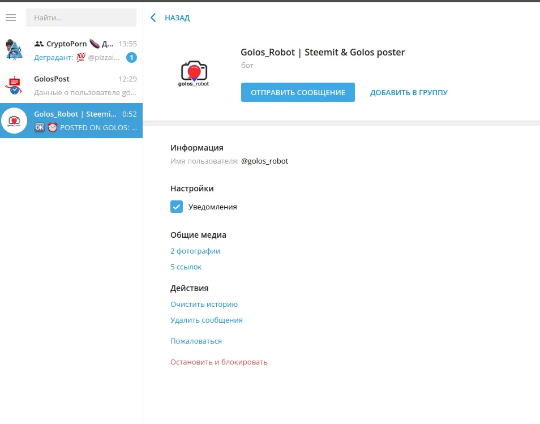
Task: Click ОТПРАВИТЬ СООБЩЕНИЕ button
Action: point(298,92)
